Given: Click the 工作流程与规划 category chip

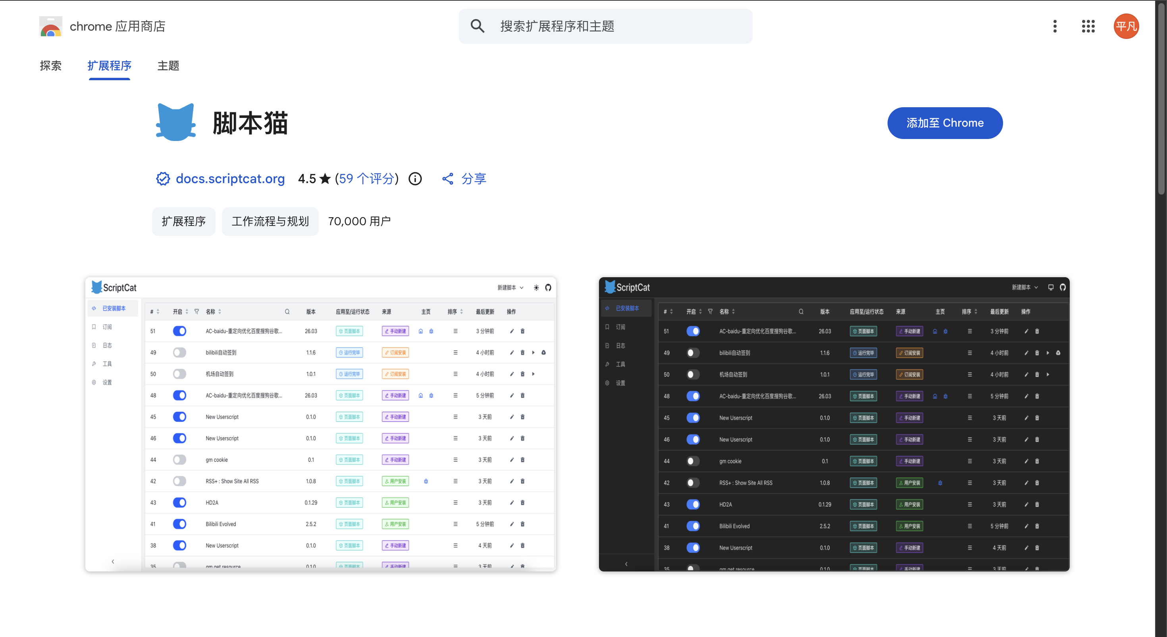Looking at the screenshot, I should tap(270, 221).
